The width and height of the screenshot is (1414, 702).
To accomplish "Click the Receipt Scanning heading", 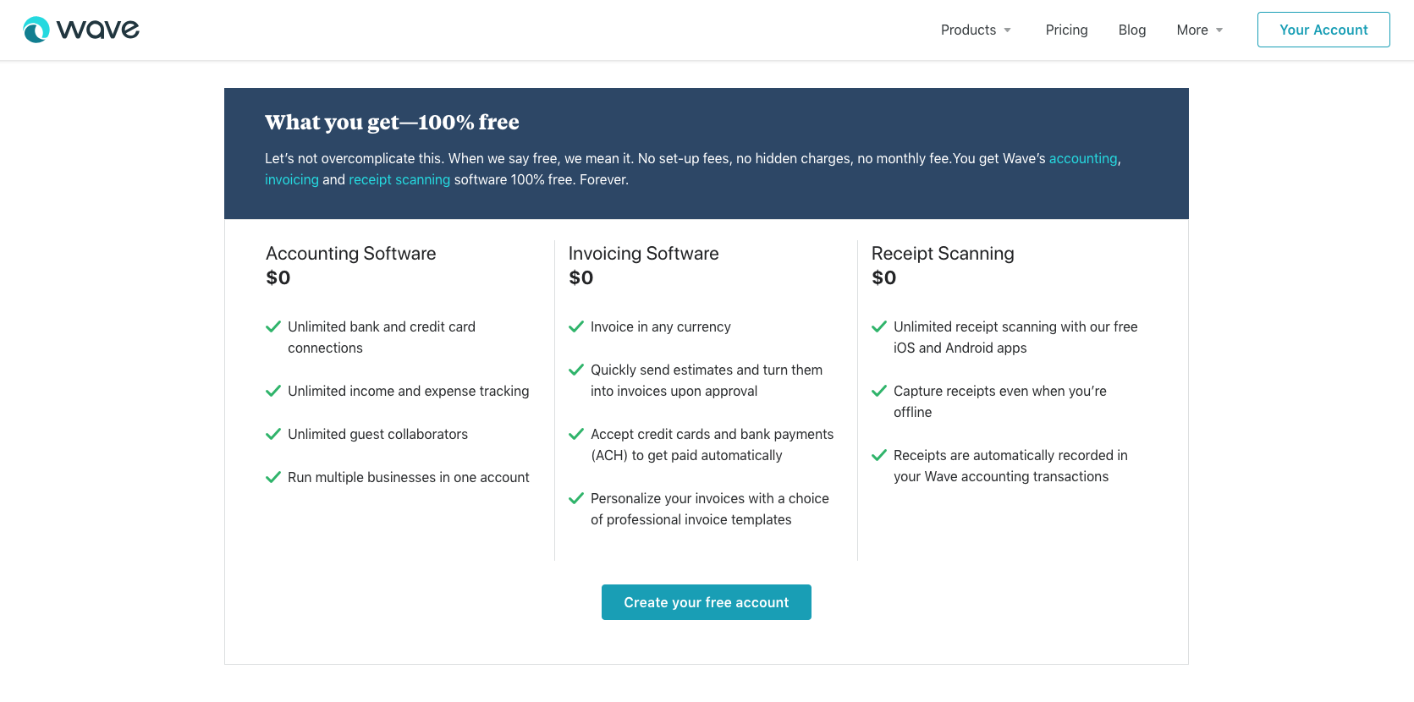I will click(x=943, y=254).
